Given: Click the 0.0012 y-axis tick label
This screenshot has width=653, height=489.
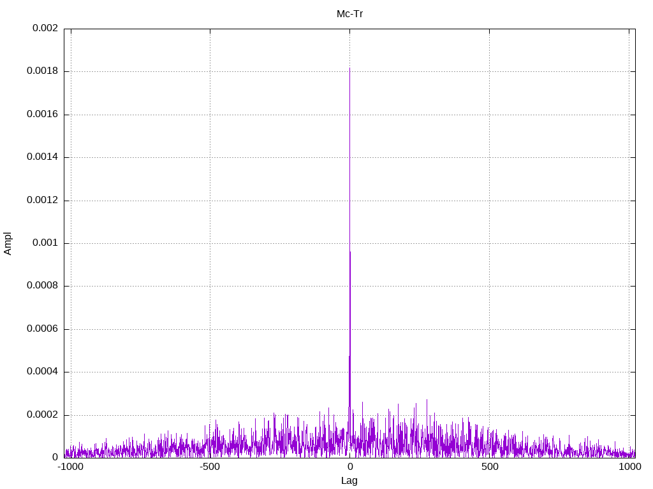Looking at the screenshot, I should [x=42, y=201].
